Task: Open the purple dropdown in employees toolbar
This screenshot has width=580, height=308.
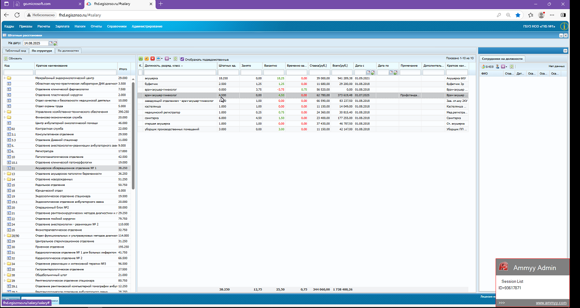Action: [504, 66]
